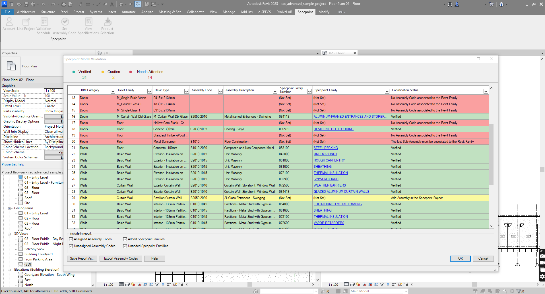Open the RESILIENT TILE FLOORING link

(333, 129)
